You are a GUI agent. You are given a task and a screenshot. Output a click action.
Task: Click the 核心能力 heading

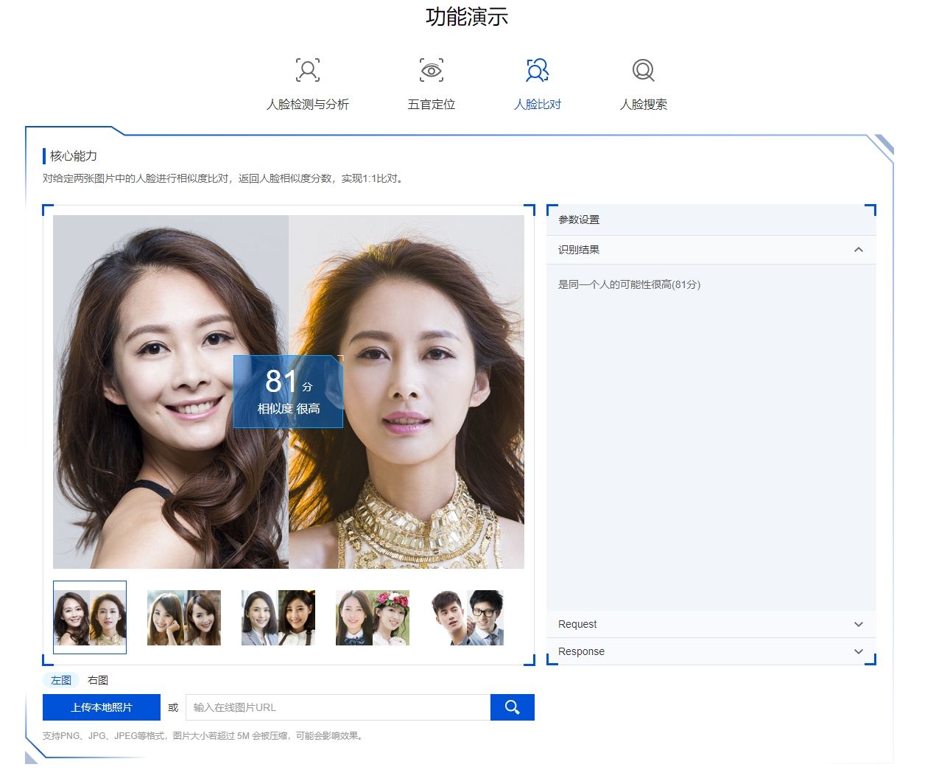(74, 155)
